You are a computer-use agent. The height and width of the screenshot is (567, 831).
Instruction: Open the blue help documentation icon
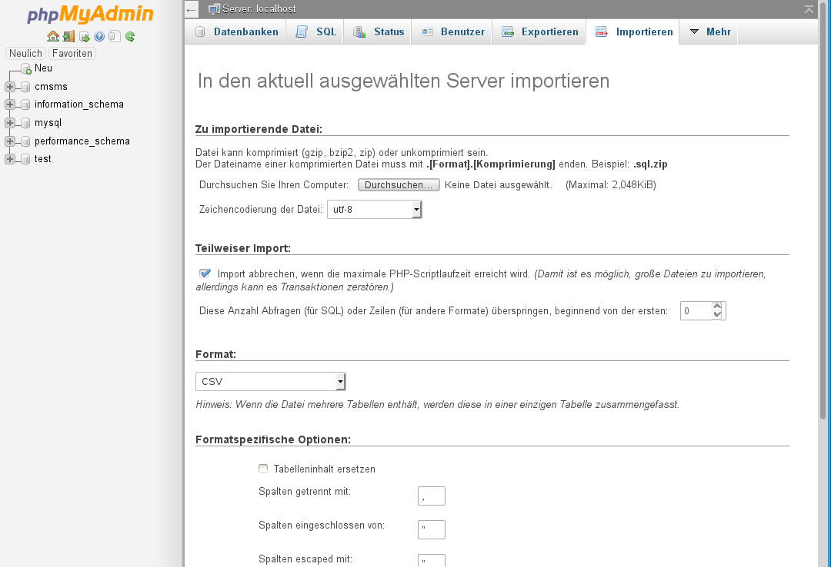[99, 36]
